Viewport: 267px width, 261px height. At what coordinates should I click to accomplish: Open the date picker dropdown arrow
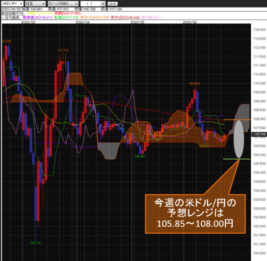pyautogui.click(x=104, y=4)
